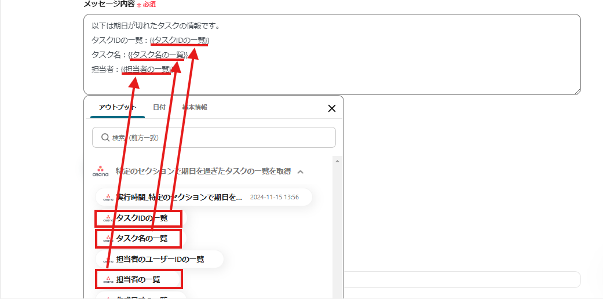Click inside the メッセージ内容 text area
This screenshot has width=603, height=299.
coord(332,54)
